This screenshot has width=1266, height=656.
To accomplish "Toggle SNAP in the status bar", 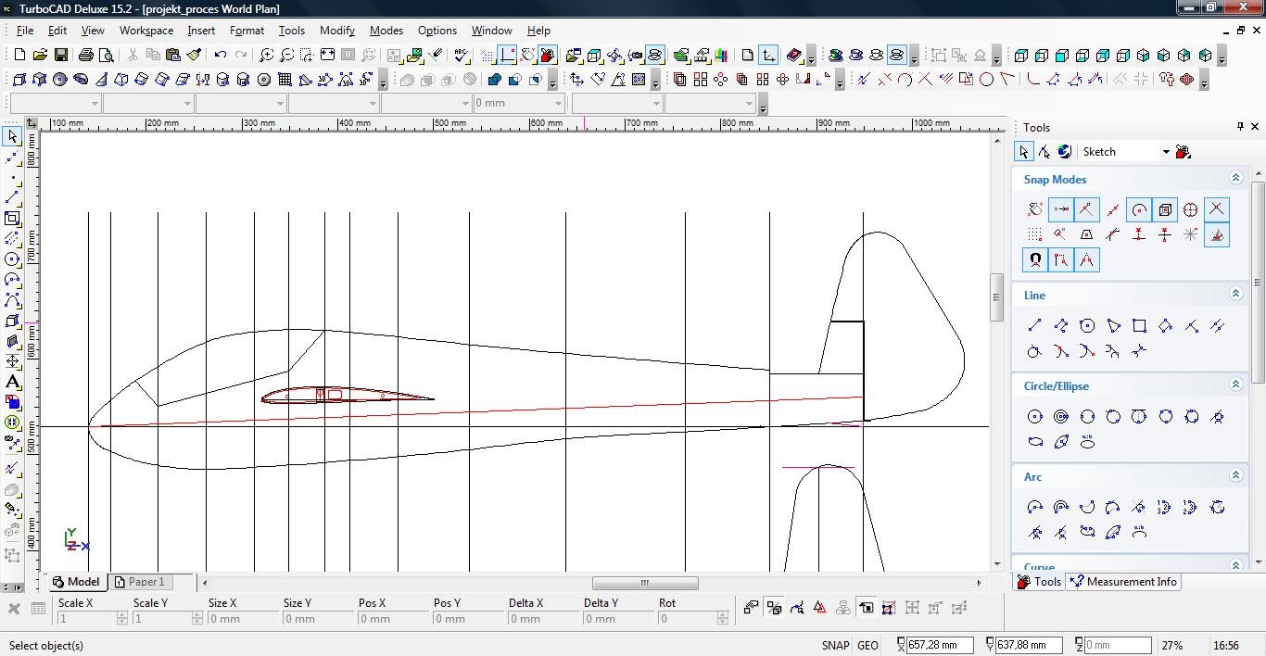I will coord(834,645).
